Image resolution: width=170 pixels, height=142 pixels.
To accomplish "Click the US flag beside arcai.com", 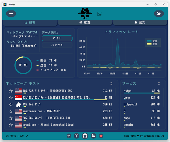I will click(x=18, y=125).
